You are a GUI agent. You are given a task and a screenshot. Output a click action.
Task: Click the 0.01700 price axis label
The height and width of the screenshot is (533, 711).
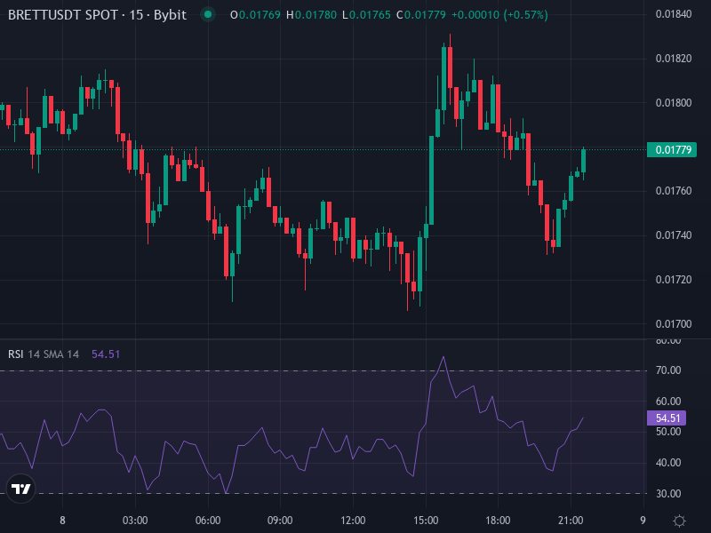(x=673, y=324)
